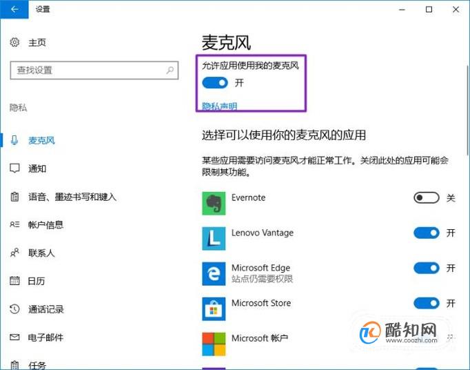Toggle Microsoft Store microphone access
Screen dimensions: 470x370
click(x=426, y=303)
